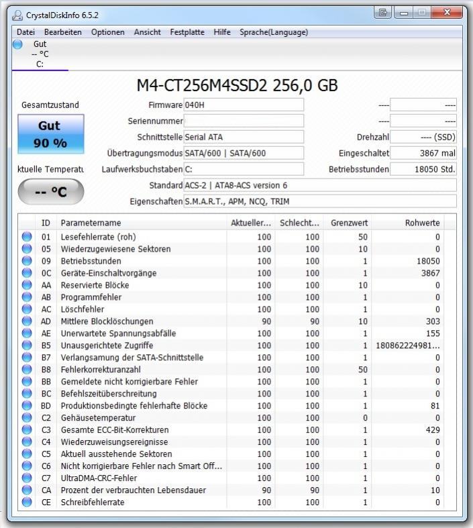Click status icon of Geräte-Einschaltvorgänge row

pyautogui.click(x=27, y=273)
